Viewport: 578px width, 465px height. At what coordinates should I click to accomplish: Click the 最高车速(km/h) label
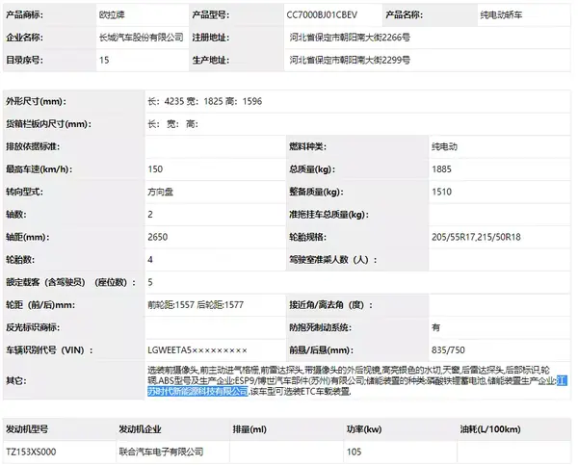coord(39,169)
